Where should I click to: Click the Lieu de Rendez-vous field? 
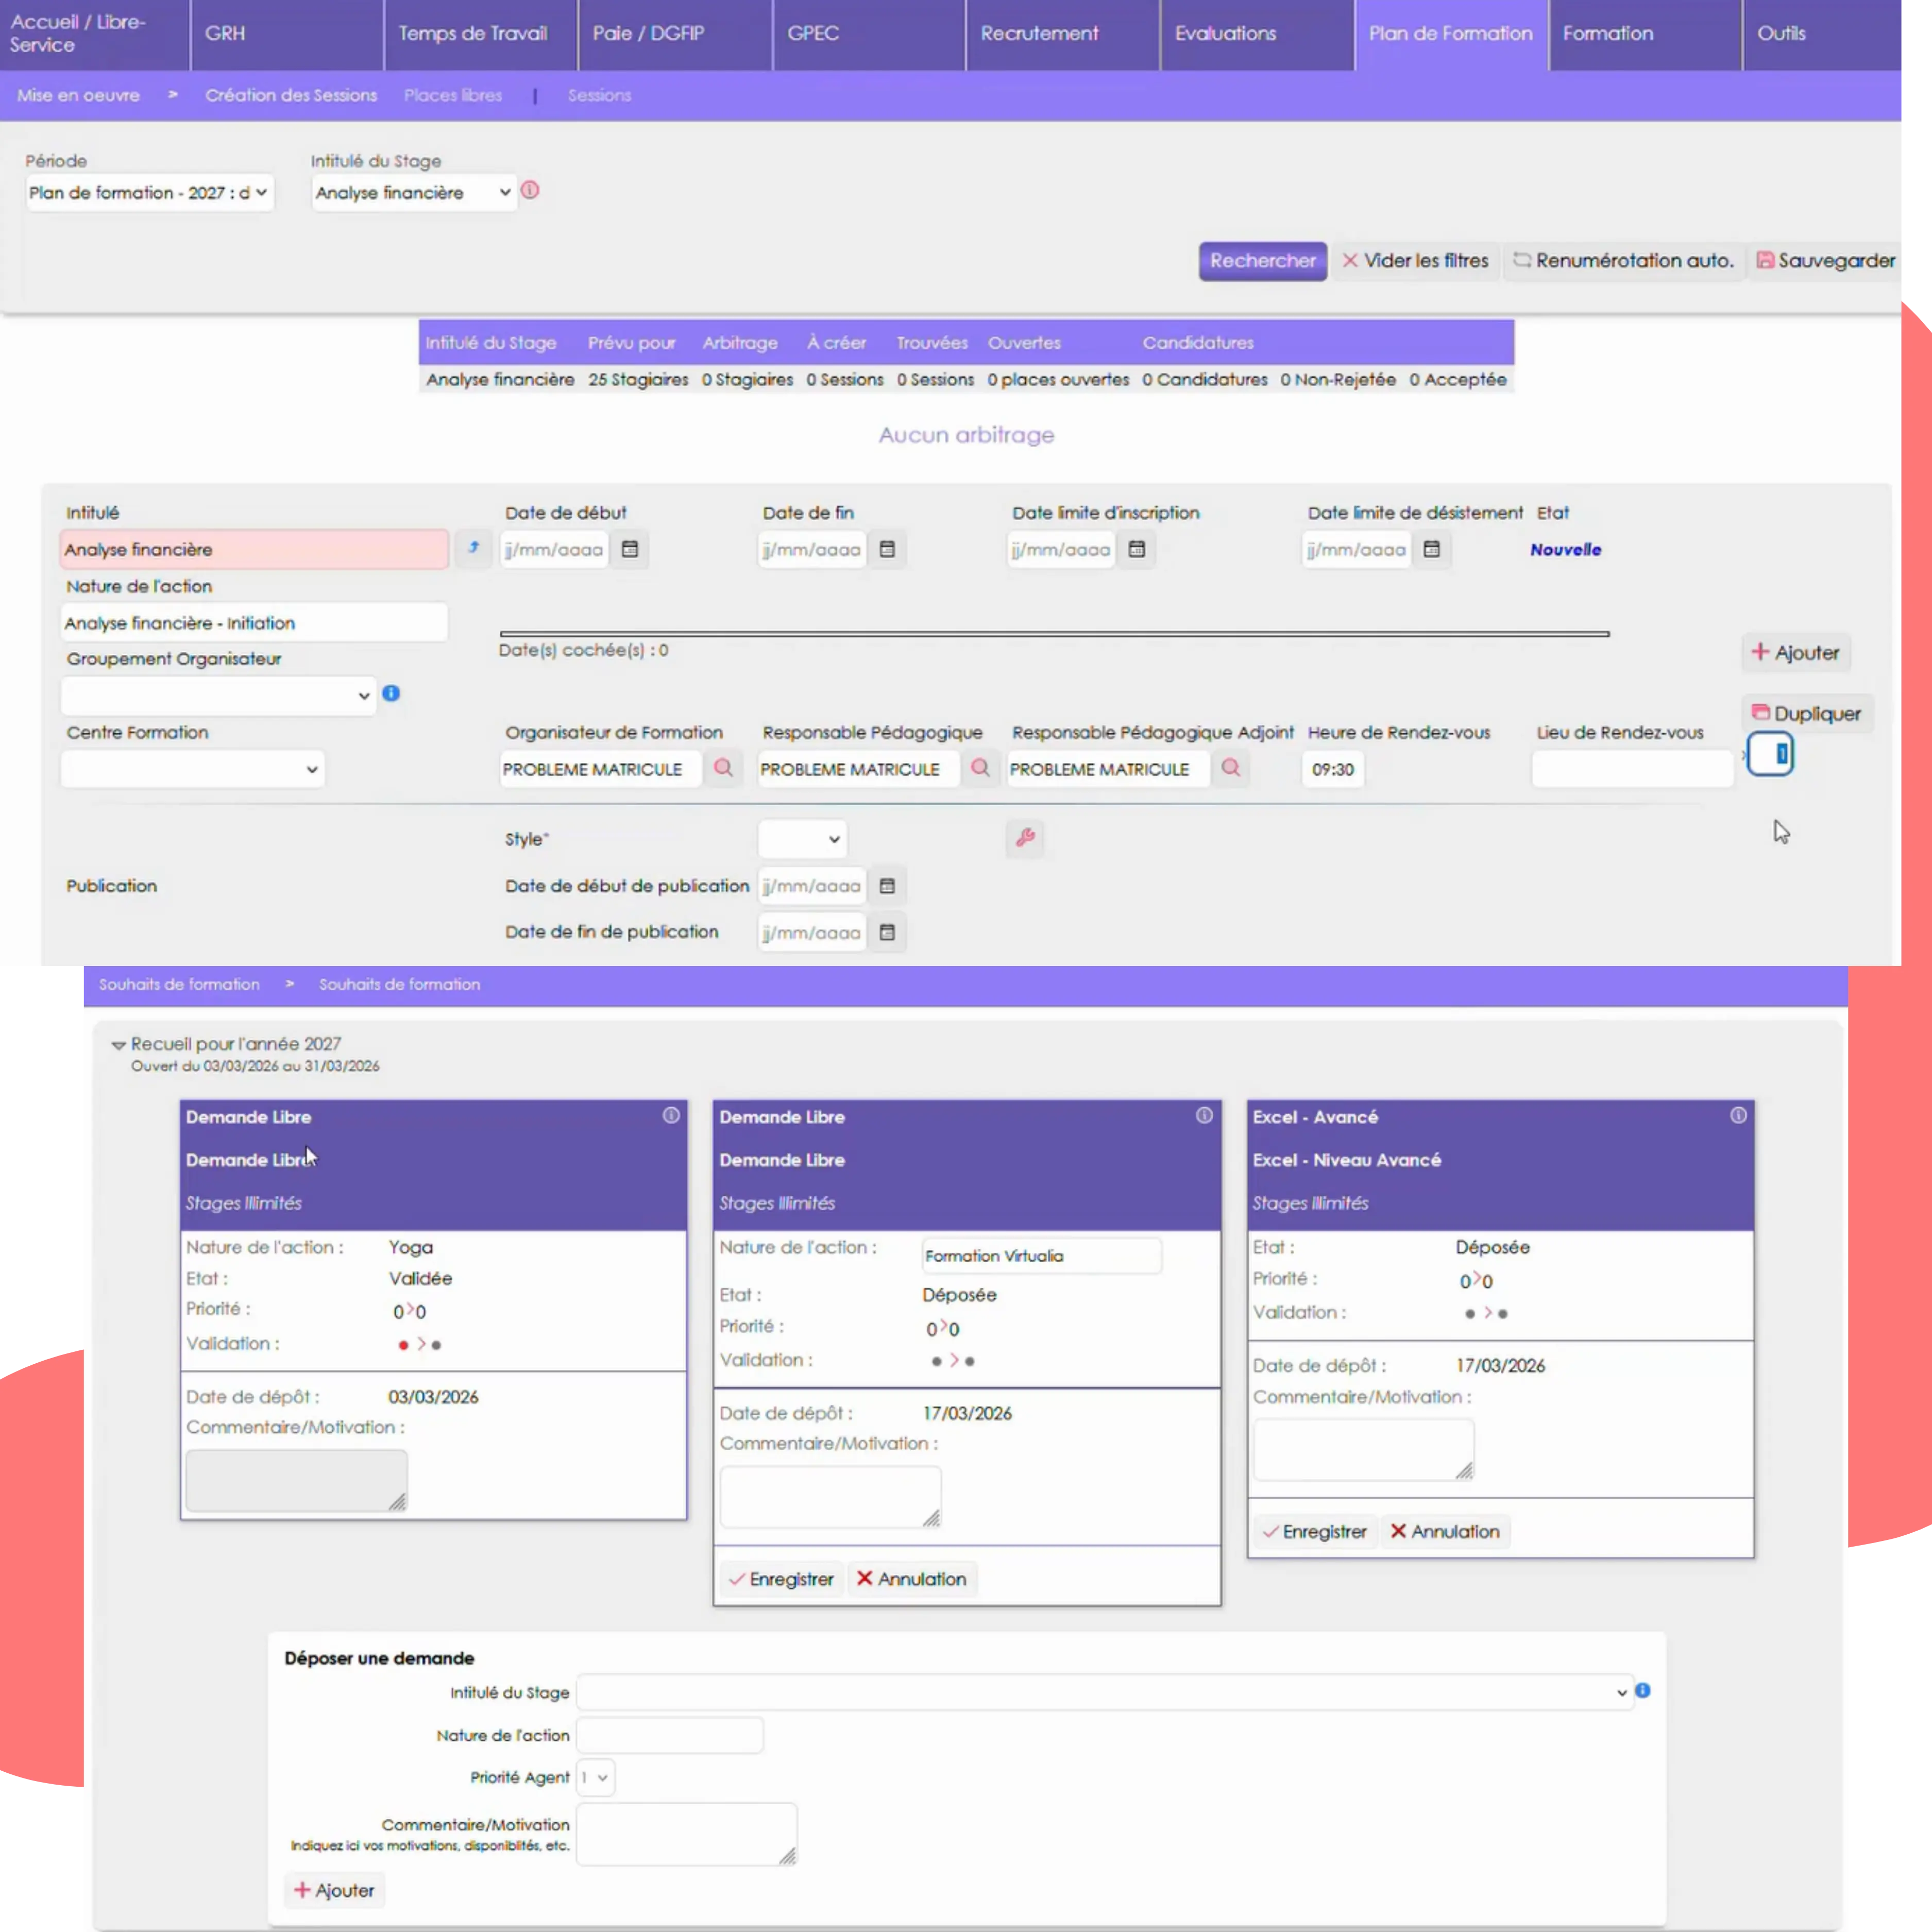(x=1632, y=769)
